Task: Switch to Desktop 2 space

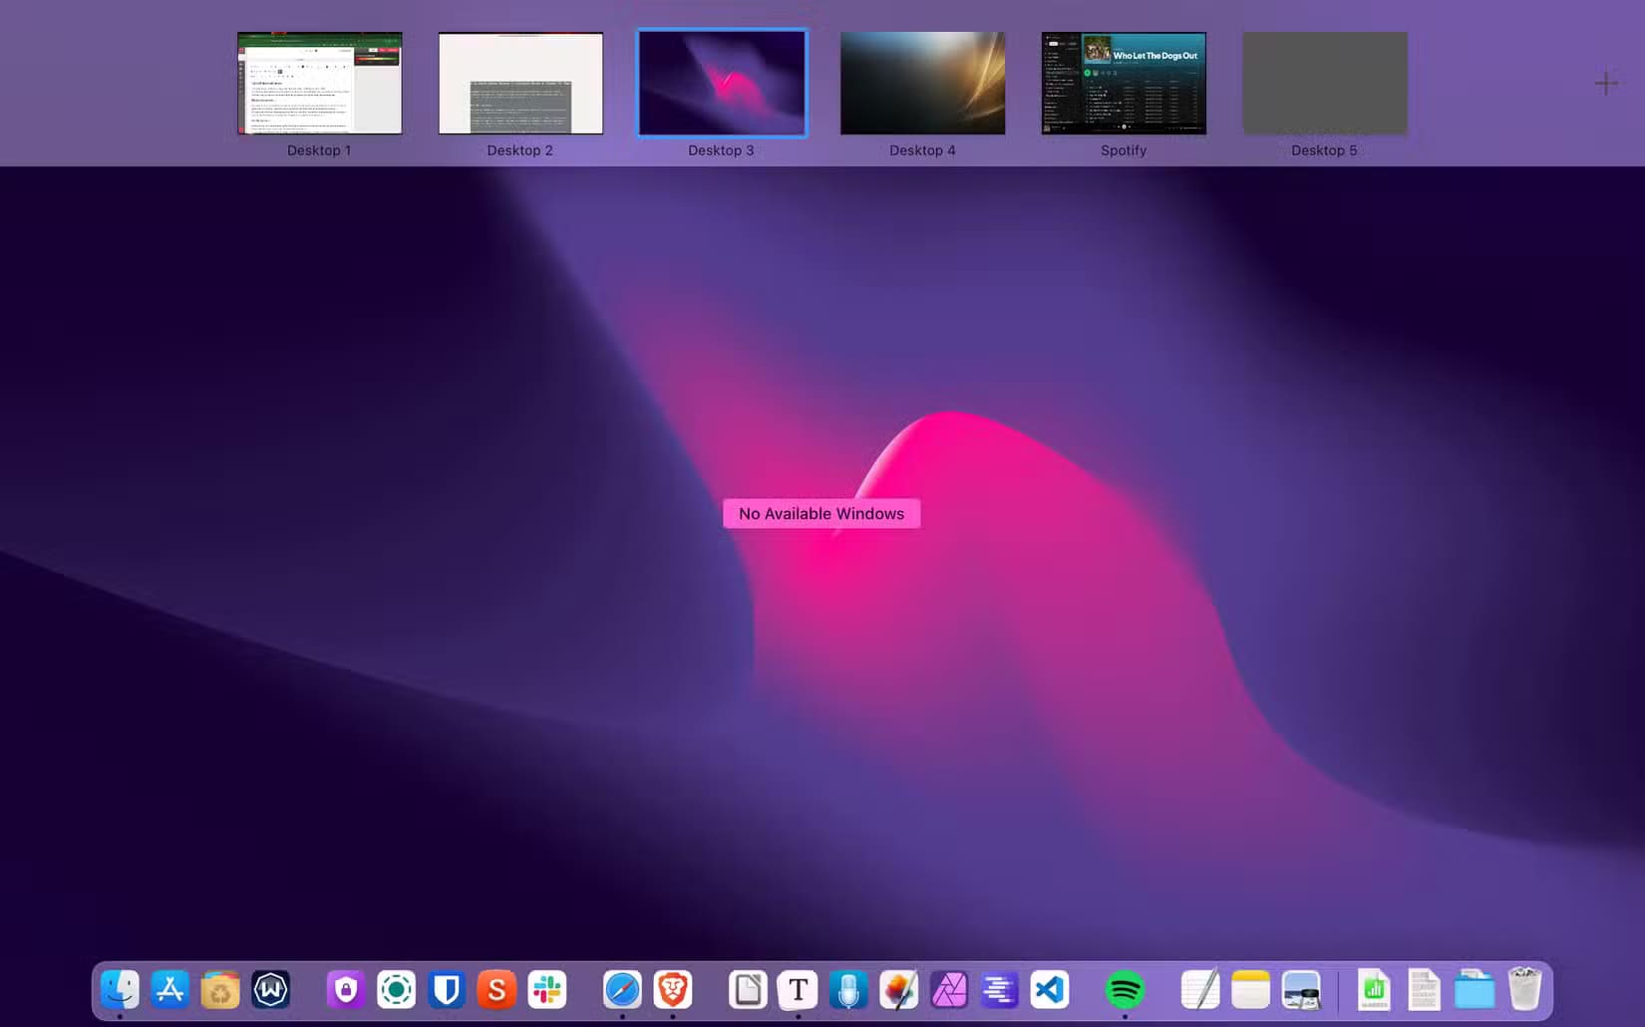Action: click(520, 84)
